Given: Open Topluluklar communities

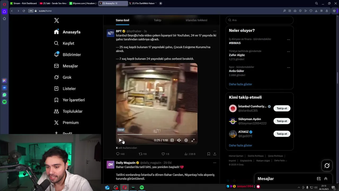Looking at the screenshot, I should coord(68,111).
